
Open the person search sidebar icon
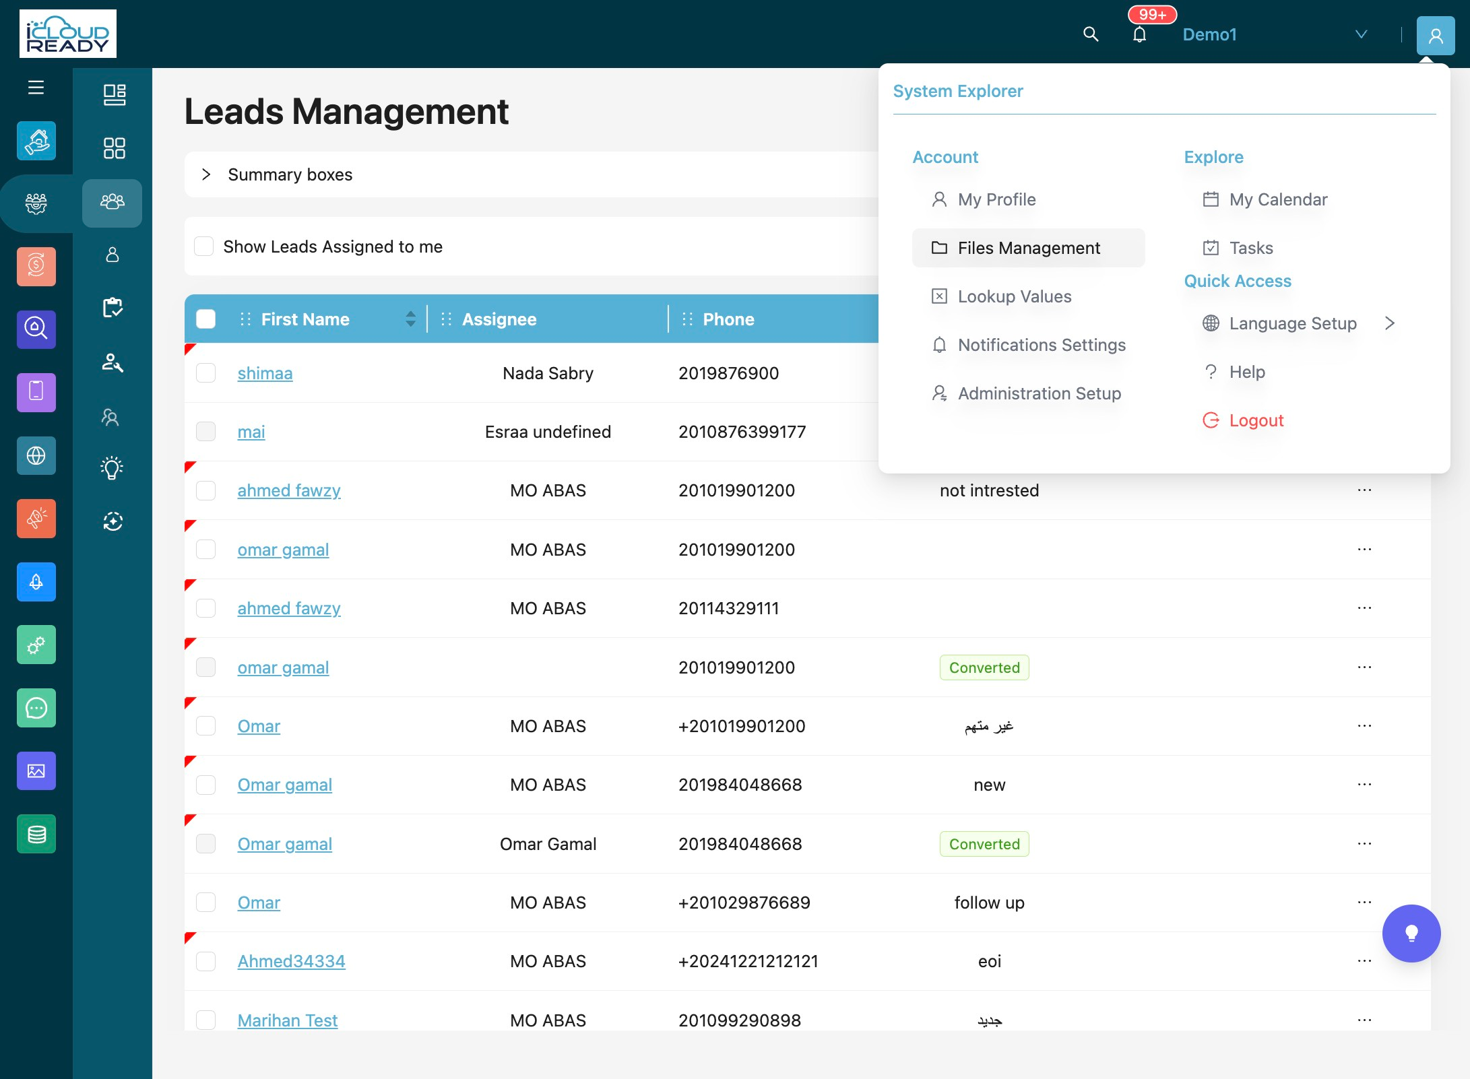click(112, 362)
